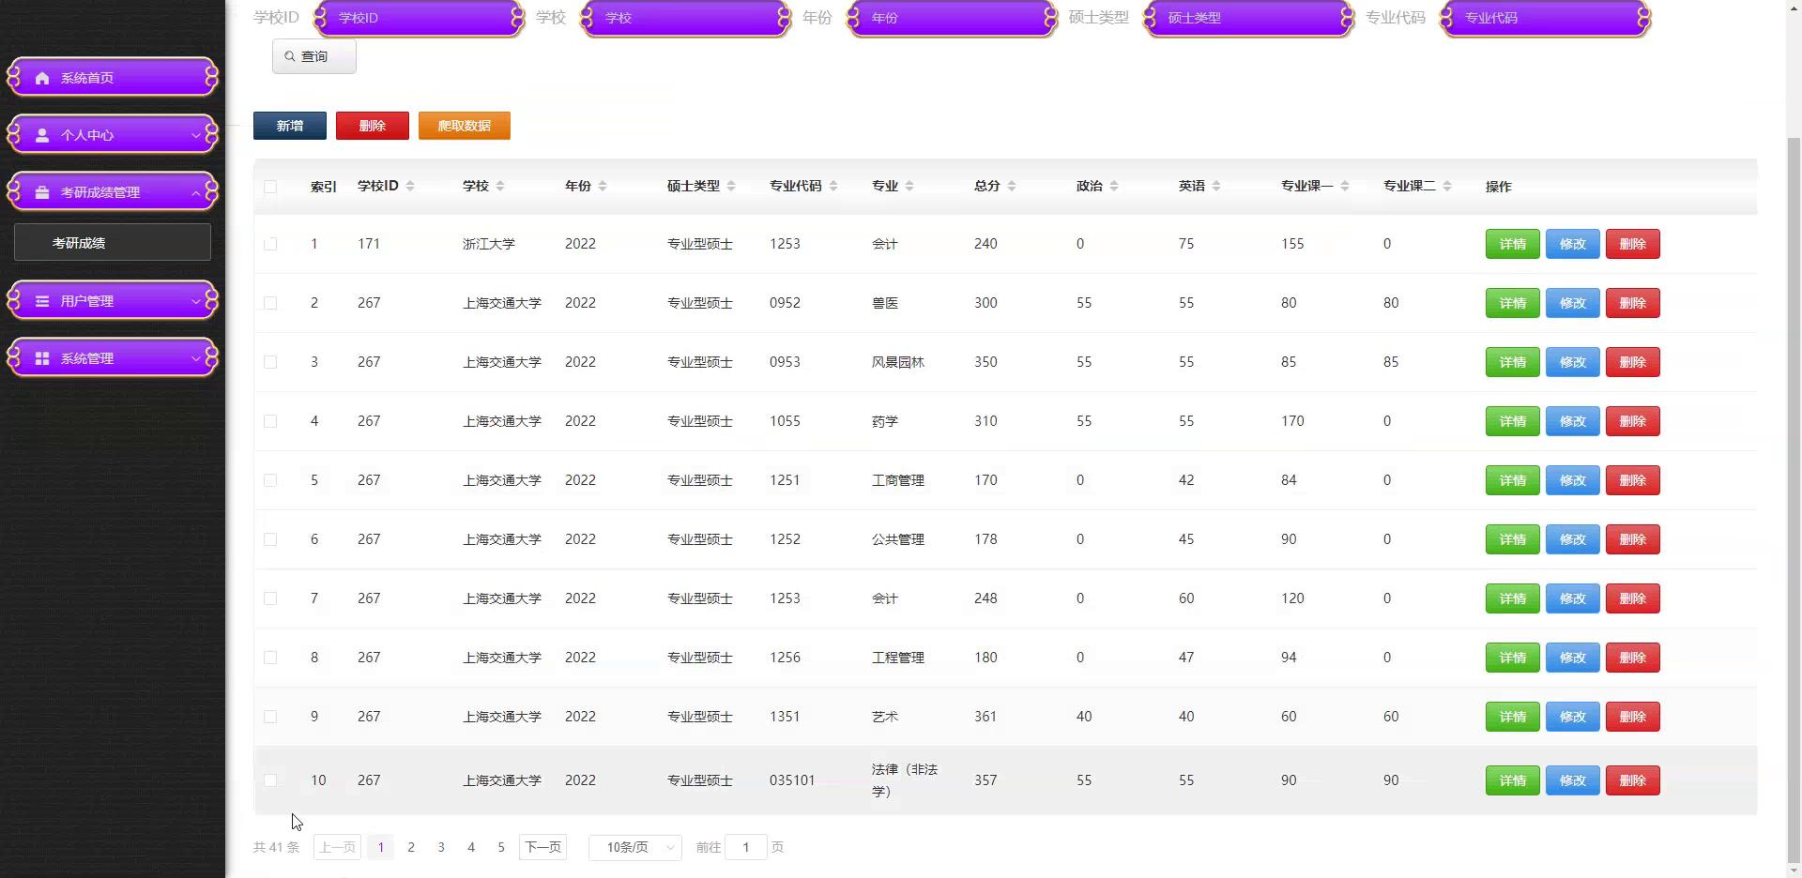Screen dimensions: 1802x878
Task: Select the checkbox for row 5 工商管理
Action: click(x=270, y=480)
